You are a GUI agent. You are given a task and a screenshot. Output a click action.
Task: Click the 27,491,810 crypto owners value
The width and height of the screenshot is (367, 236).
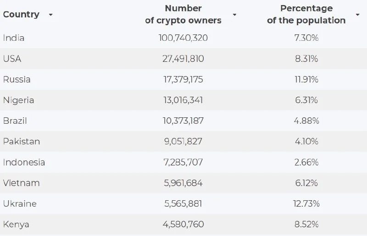pyautogui.click(x=183, y=59)
